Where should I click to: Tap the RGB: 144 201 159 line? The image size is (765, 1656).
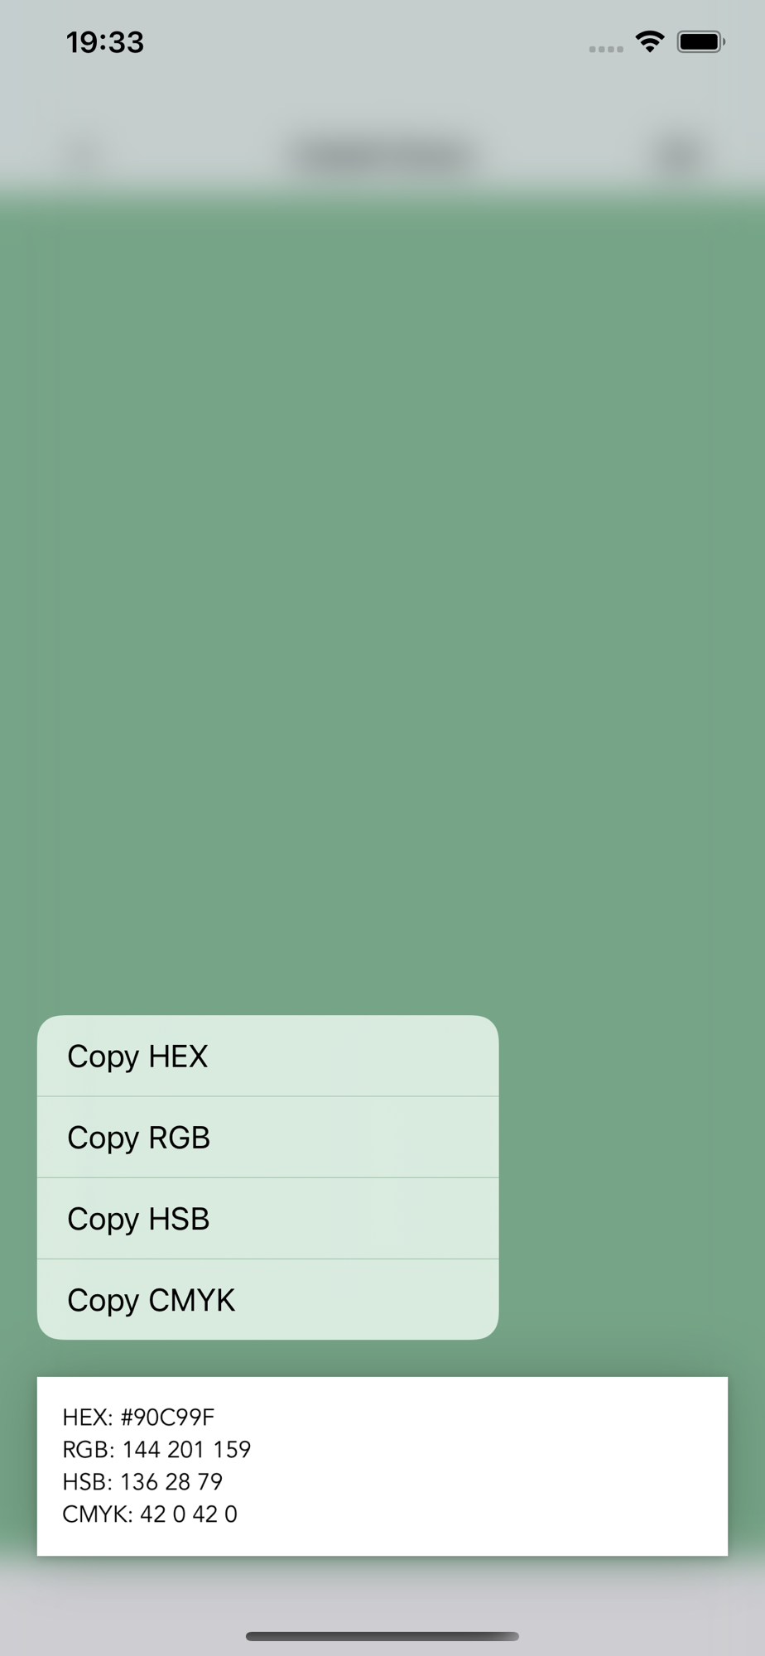[x=156, y=1449]
